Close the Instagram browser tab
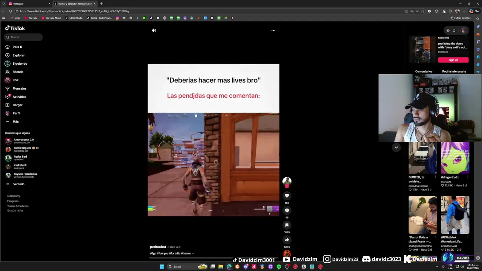This screenshot has width=482, height=271. coord(49,4)
